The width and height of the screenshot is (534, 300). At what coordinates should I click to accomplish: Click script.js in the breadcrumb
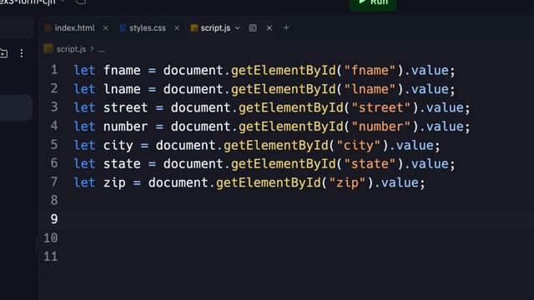pyautogui.click(x=71, y=49)
